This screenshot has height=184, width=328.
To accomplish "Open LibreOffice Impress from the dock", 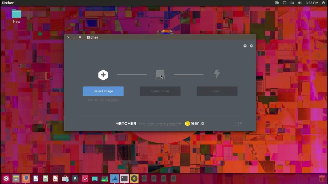I will (x=55, y=179).
